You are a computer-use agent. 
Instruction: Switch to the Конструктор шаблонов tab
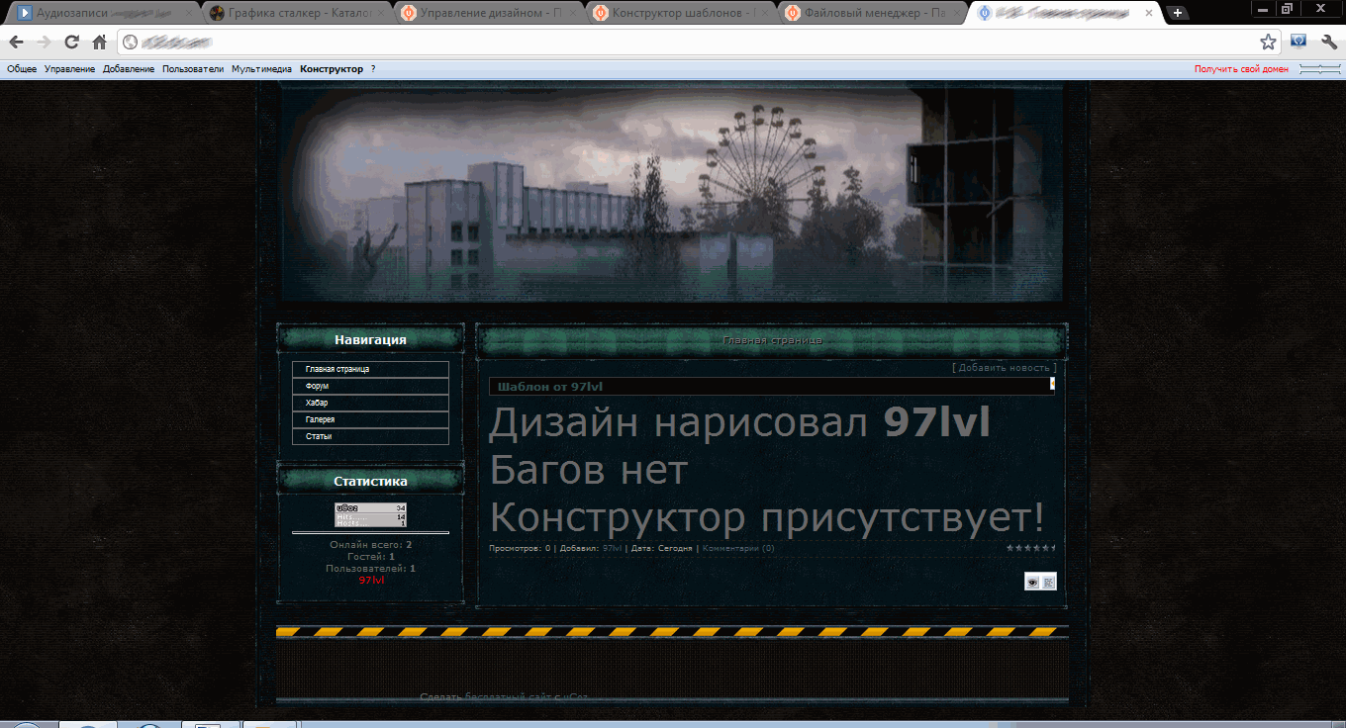pos(679,14)
